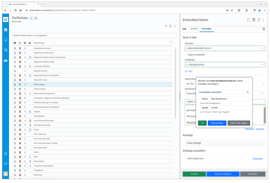Open the Empfänger dropdown arrow

(x=263, y=65)
